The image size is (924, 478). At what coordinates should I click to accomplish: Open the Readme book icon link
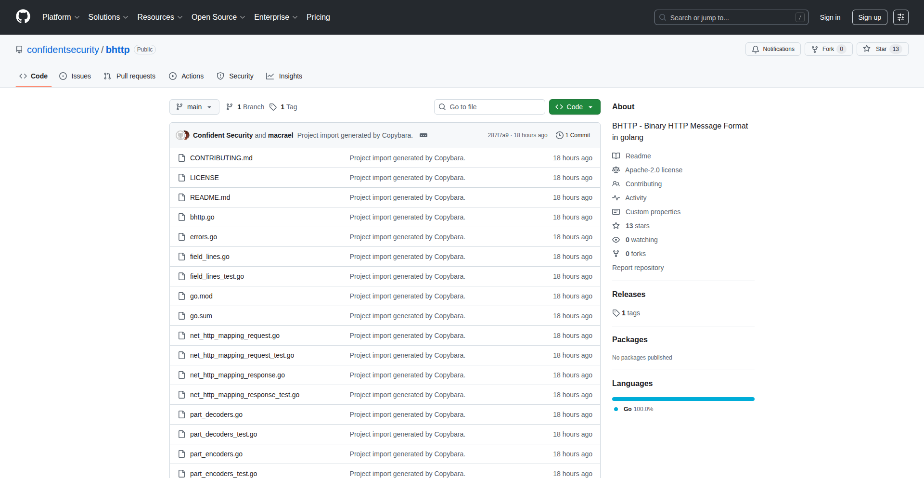pos(616,156)
